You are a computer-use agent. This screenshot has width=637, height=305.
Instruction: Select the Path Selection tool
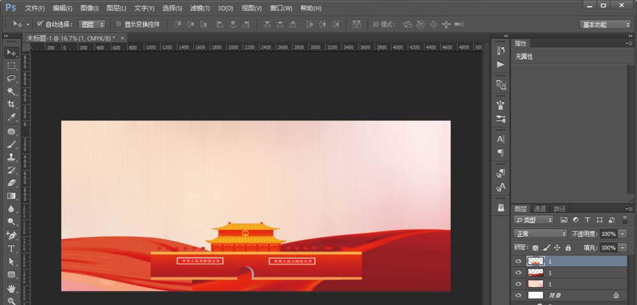tap(11, 262)
